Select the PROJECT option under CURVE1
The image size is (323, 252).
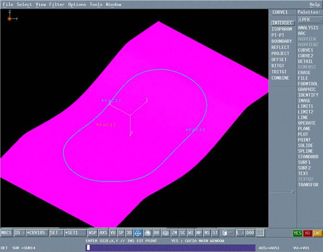[280, 54]
